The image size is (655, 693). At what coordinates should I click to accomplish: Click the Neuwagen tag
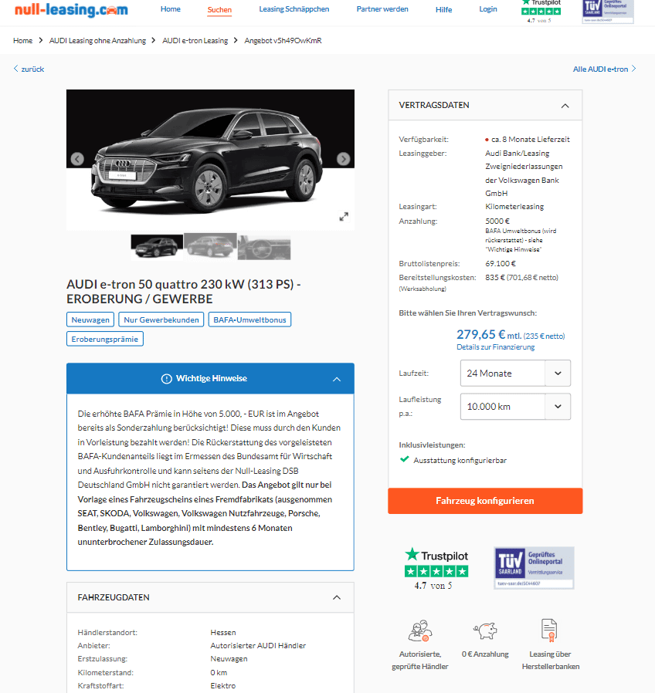click(90, 319)
